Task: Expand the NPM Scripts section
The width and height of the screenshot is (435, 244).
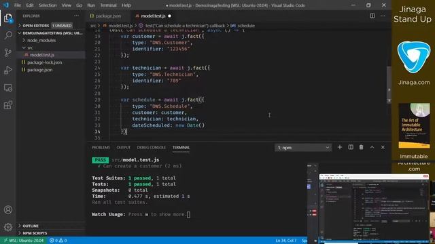Action: tap(35, 233)
